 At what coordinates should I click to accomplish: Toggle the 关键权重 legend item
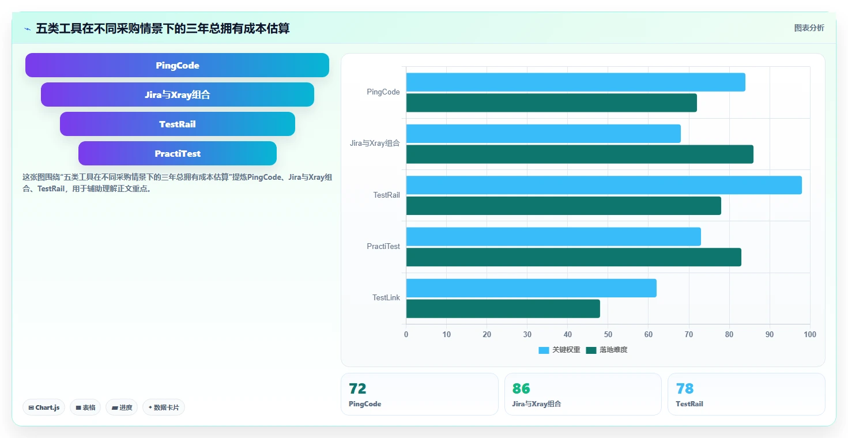click(559, 350)
